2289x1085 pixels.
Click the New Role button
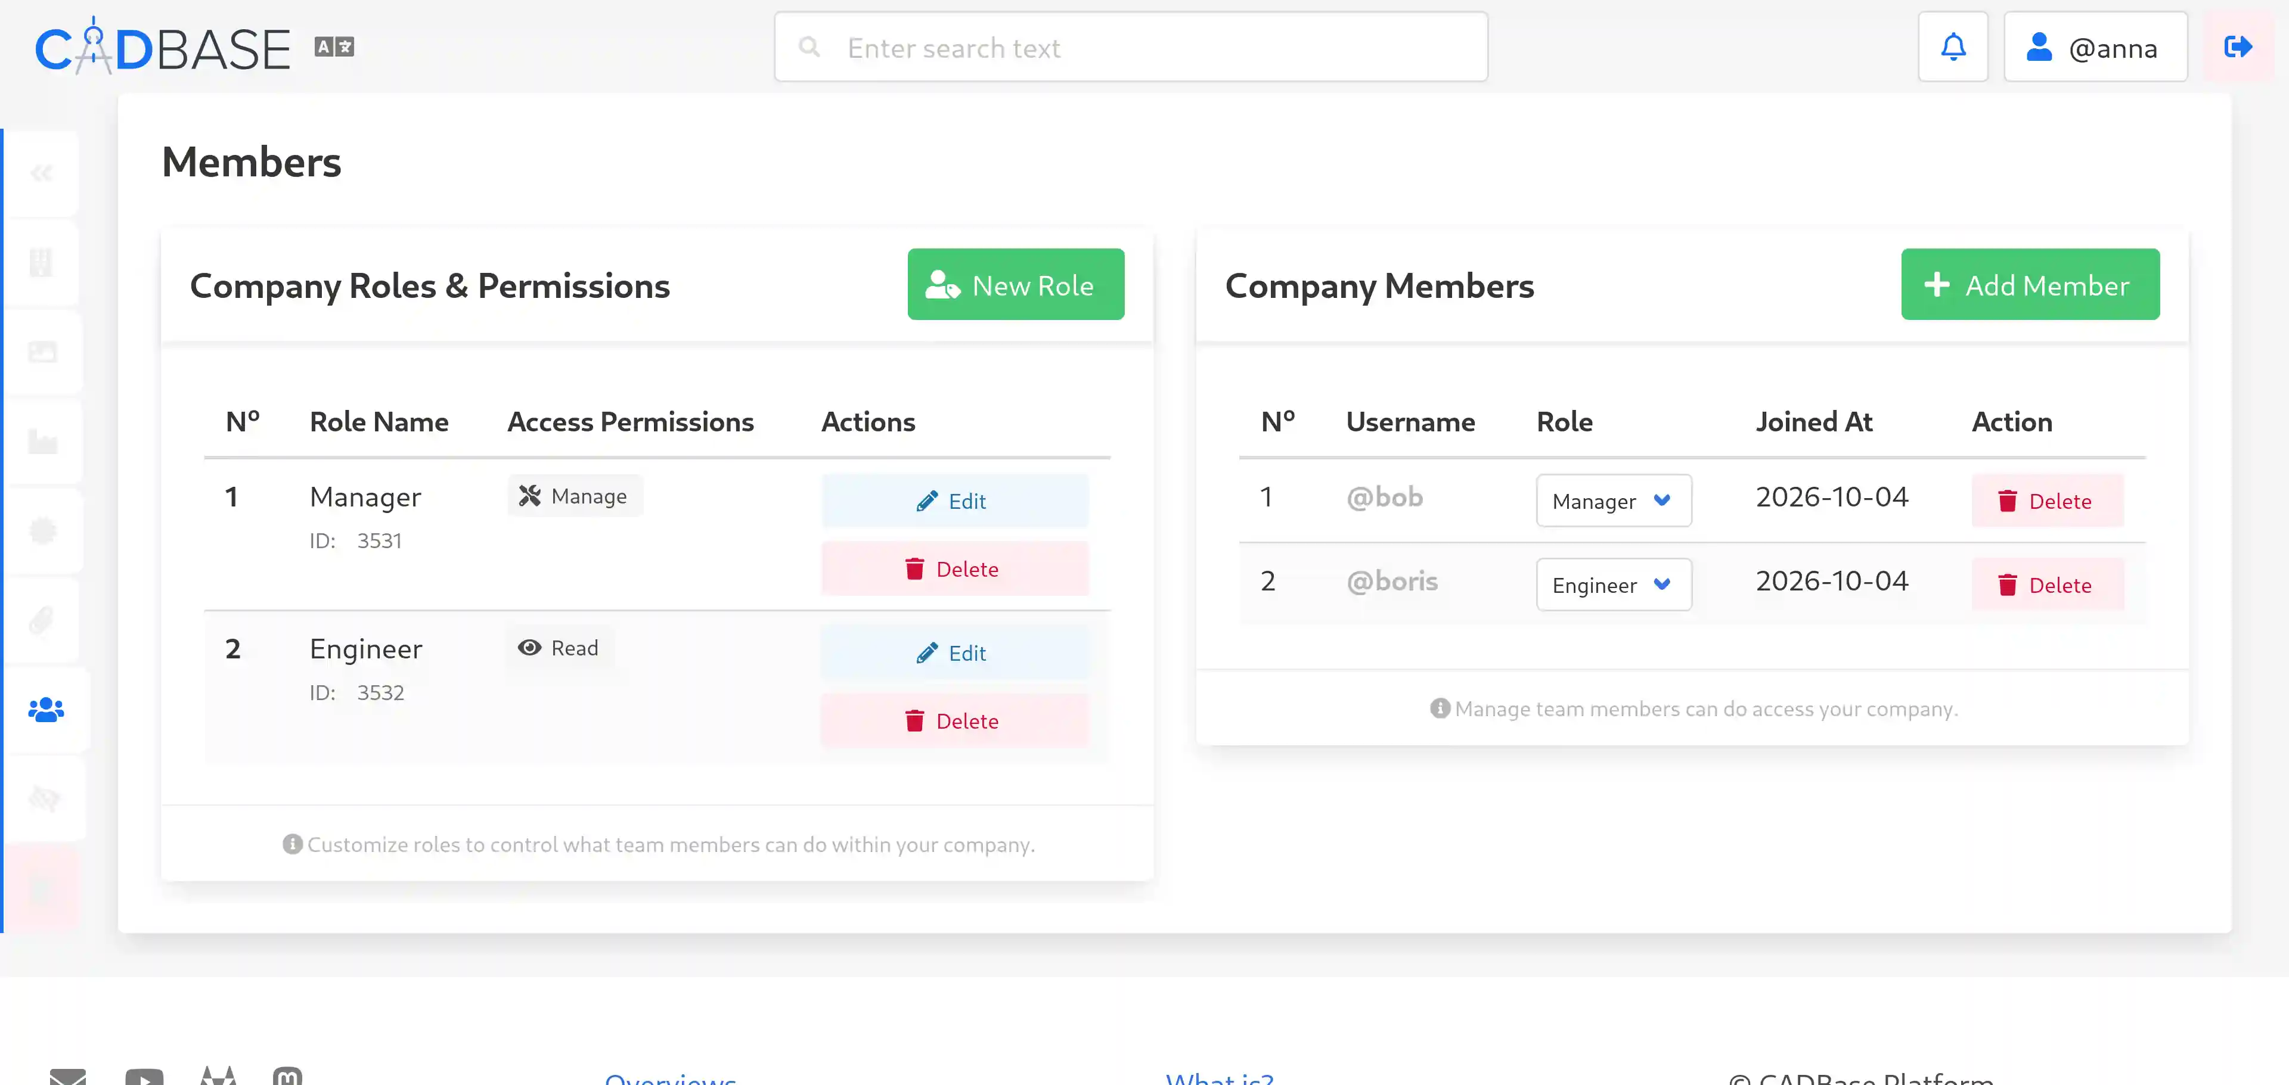point(1016,285)
